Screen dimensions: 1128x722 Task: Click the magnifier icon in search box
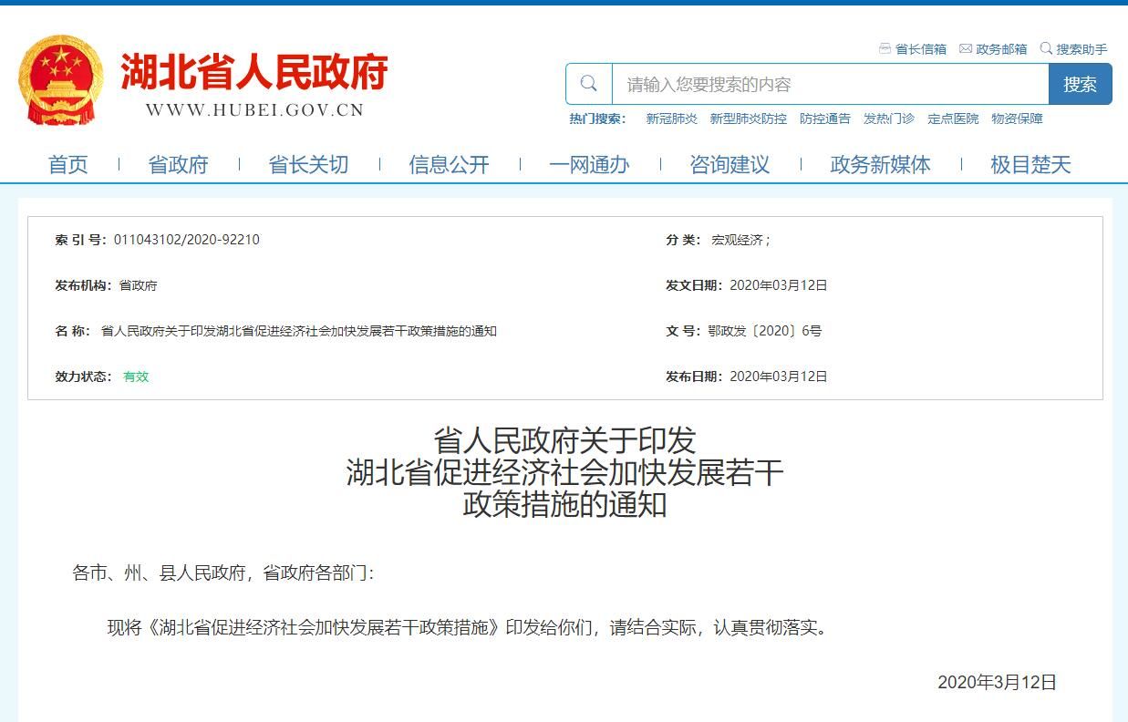pyautogui.click(x=589, y=84)
